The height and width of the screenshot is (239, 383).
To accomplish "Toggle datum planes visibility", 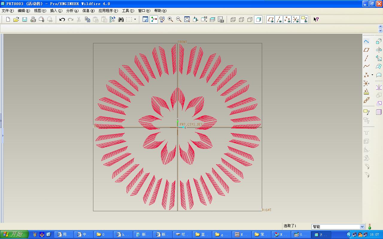I will (270, 19).
